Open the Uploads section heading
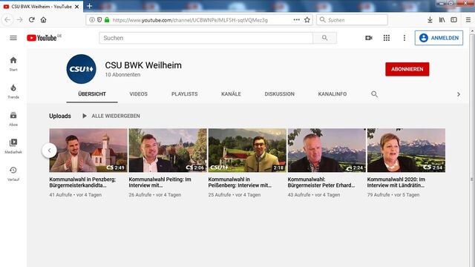475x267 pixels. click(x=60, y=116)
